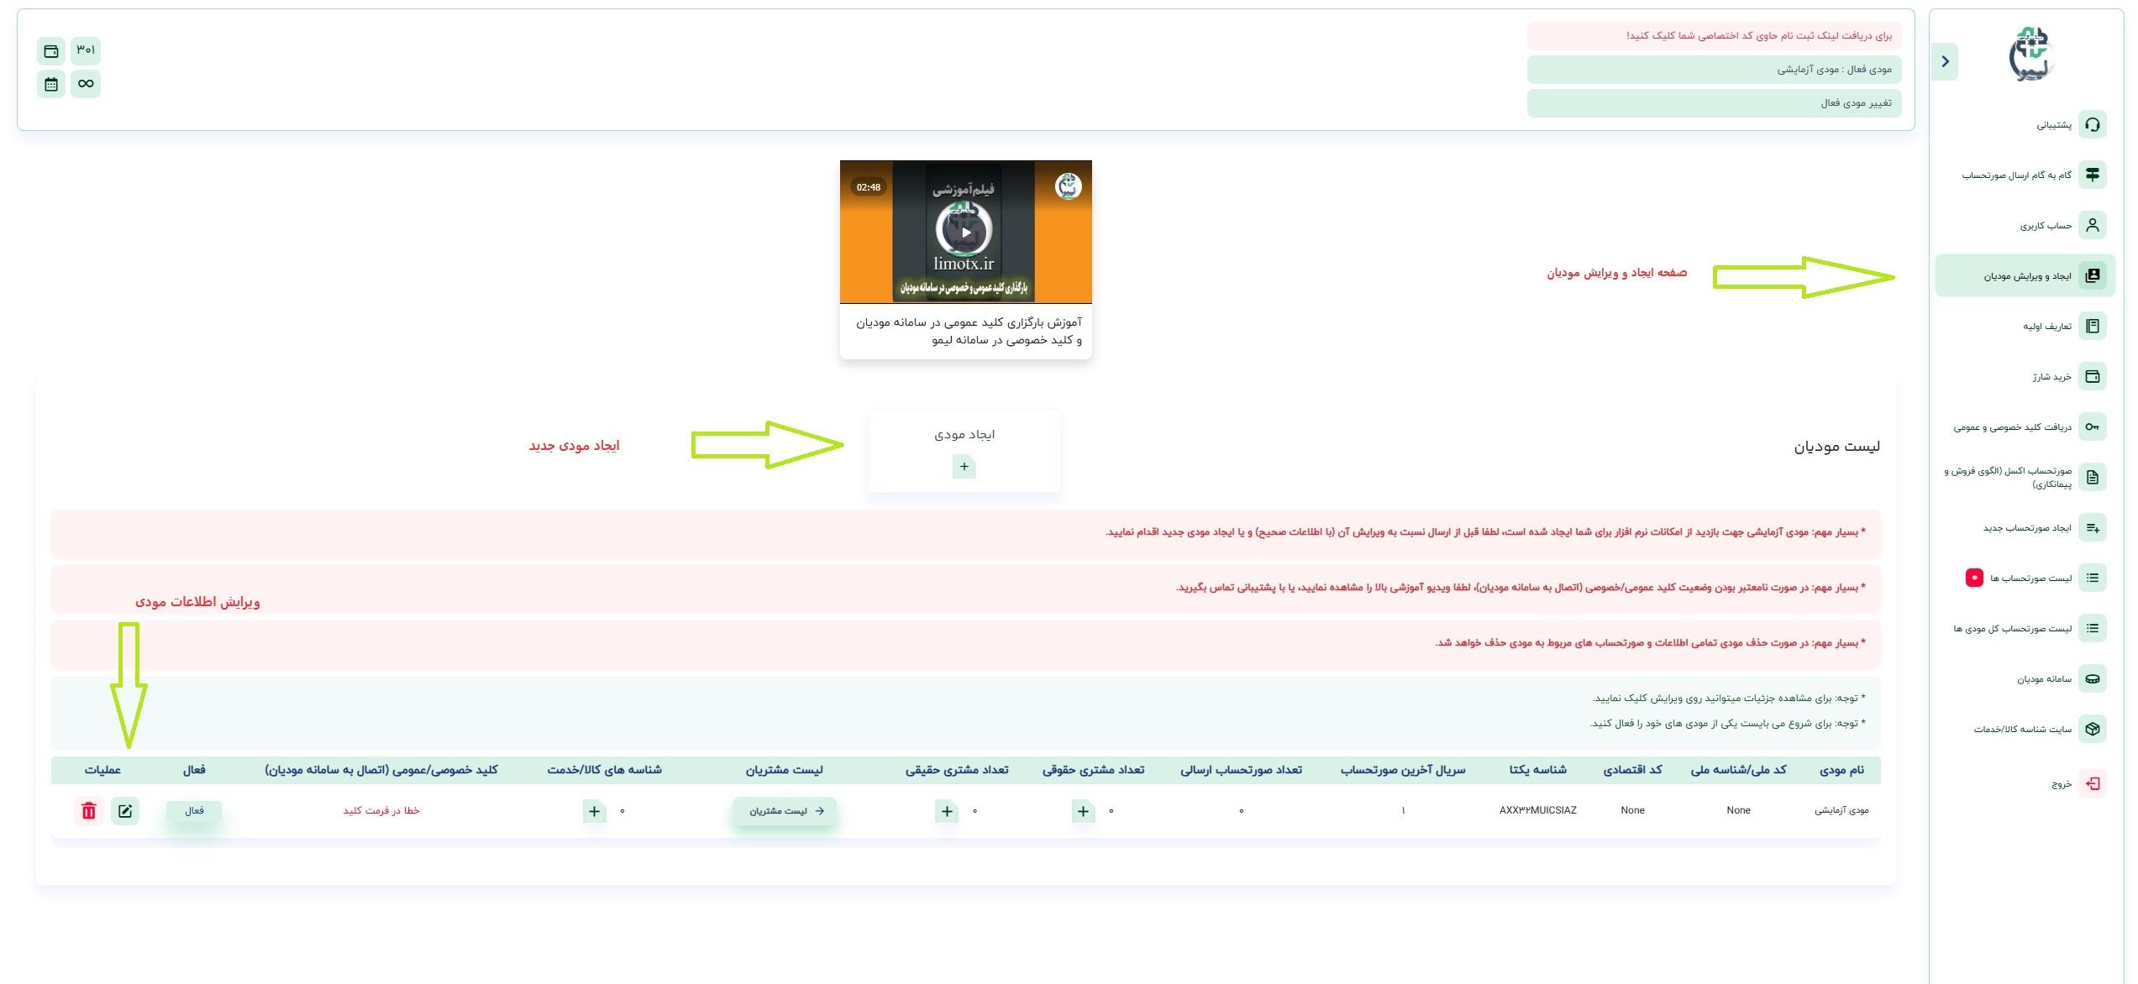Screen dimensions: 2138x984
Task: Click the لیست مشتریان button in table
Action: (x=785, y=811)
